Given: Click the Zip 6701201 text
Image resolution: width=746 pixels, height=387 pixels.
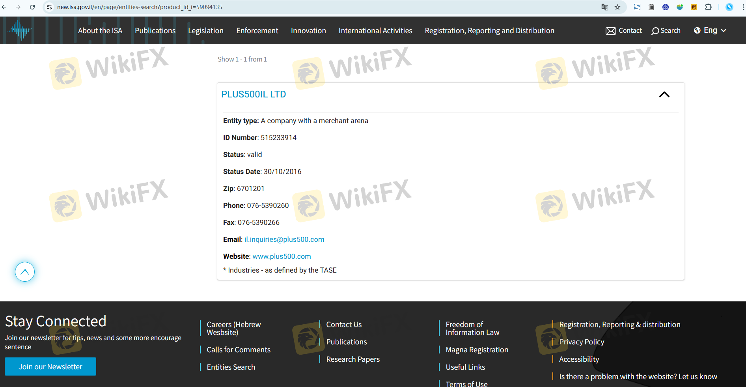Looking at the screenshot, I should (244, 189).
